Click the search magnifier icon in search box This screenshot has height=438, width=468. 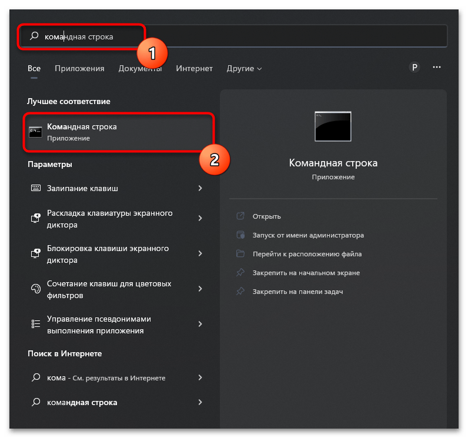(34, 36)
